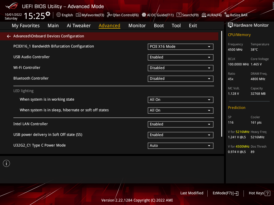The image size is (274, 205).
Task: Change Intel LAN Controller setting dropdown
Action: (180, 124)
